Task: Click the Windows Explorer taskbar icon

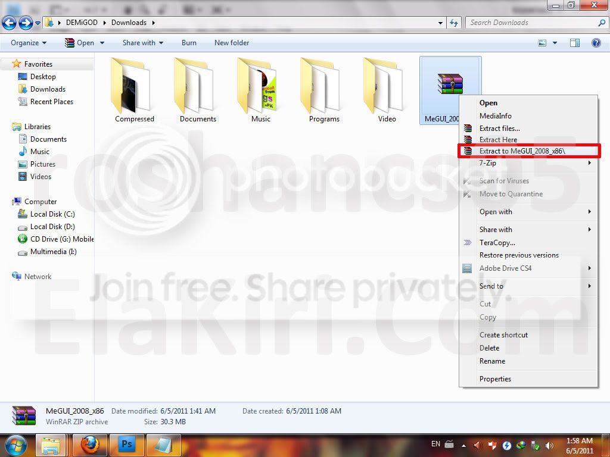Action: point(51,445)
